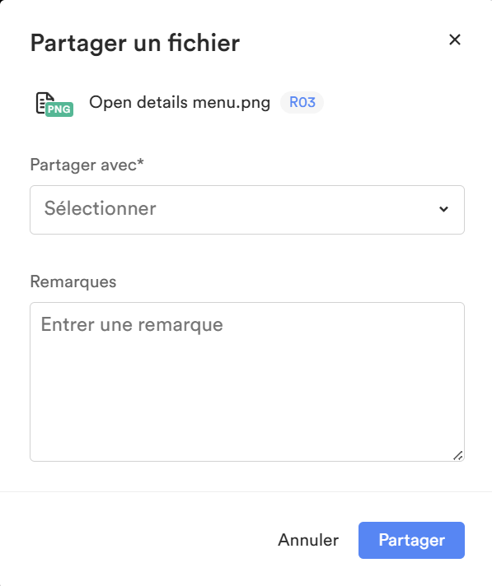This screenshot has height=586, width=492.
Task: Open the Sélectionner recipient dropdown
Action: coord(247,210)
